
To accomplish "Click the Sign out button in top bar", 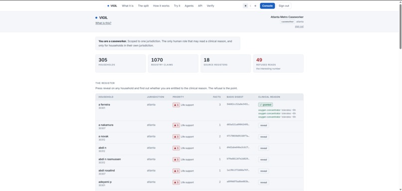I will point(284,6).
